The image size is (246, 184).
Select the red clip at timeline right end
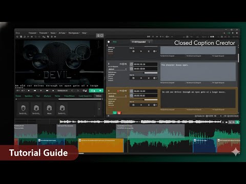(229, 145)
